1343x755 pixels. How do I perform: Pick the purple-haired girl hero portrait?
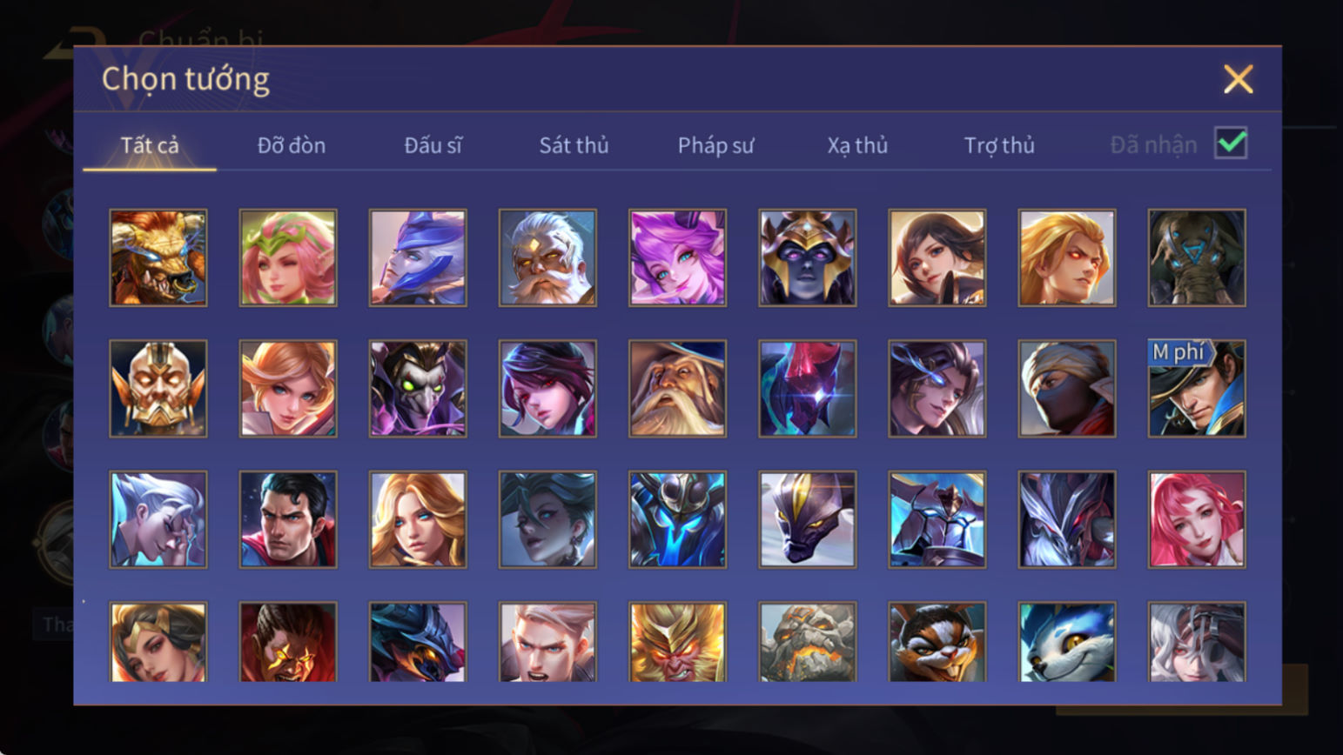coord(677,257)
